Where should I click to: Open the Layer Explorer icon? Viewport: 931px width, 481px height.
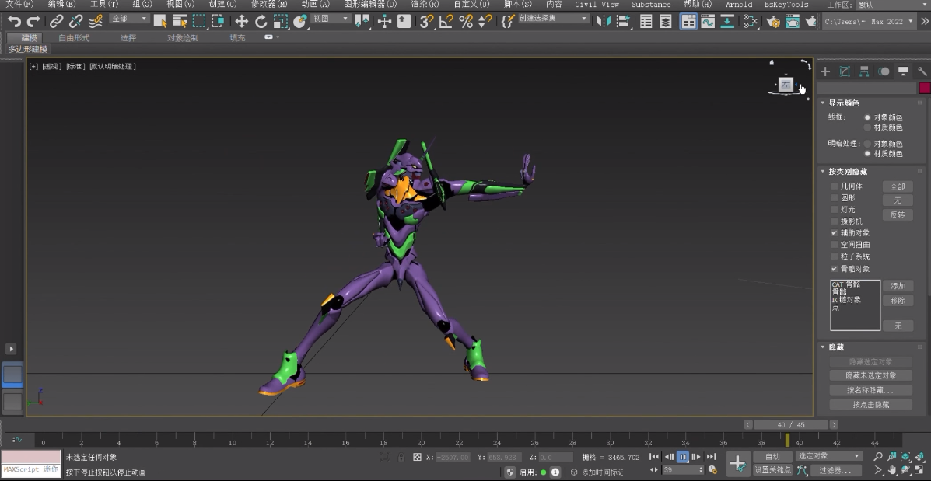click(666, 22)
